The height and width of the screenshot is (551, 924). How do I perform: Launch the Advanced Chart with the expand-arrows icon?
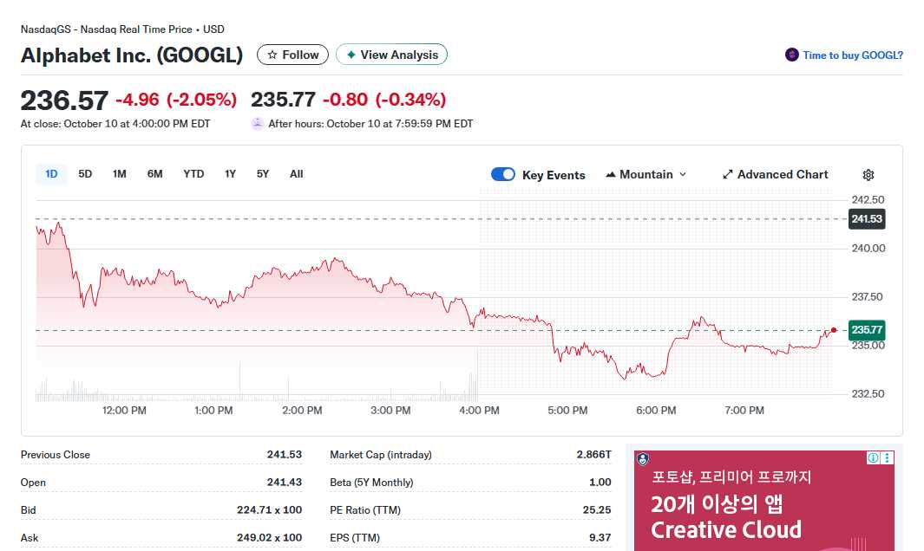(728, 174)
